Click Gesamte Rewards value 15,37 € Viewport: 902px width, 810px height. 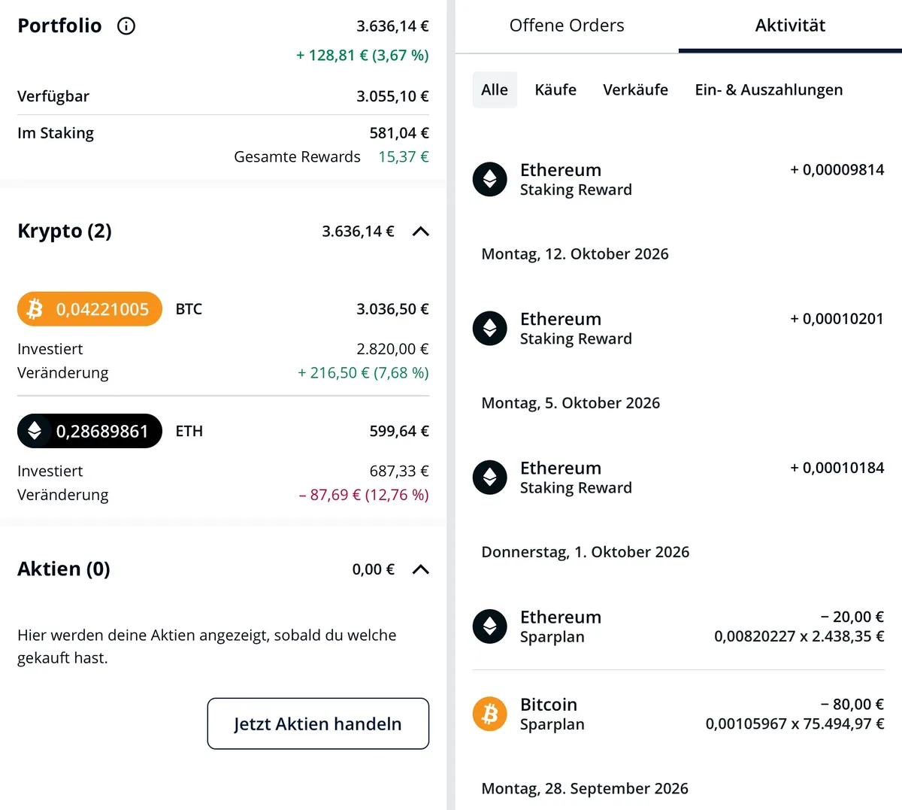click(x=404, y=157)
